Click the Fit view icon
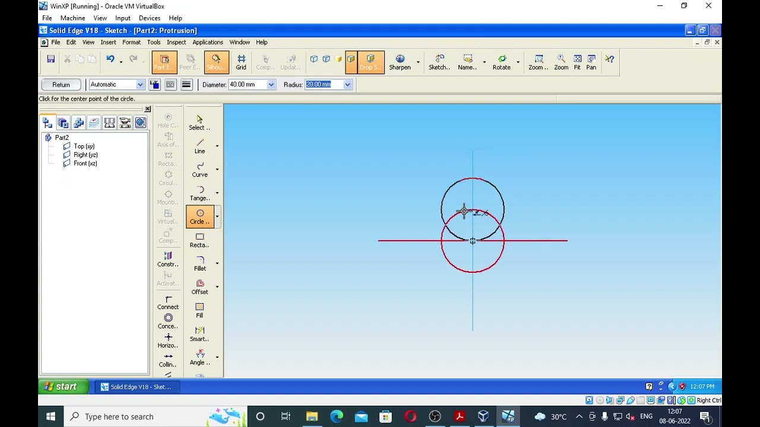The width and height of the screenshot is (760, 427). (x=577, y=62)
